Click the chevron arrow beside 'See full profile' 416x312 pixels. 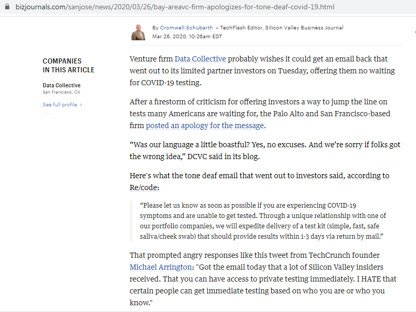[x=81, y=105]
